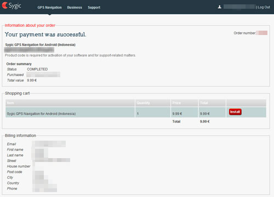Log out of the account
This screenshot has height=197, width=274.
(x=264, y=7)
